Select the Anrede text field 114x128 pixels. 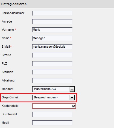pyautogui.click(x=52, y=22)
